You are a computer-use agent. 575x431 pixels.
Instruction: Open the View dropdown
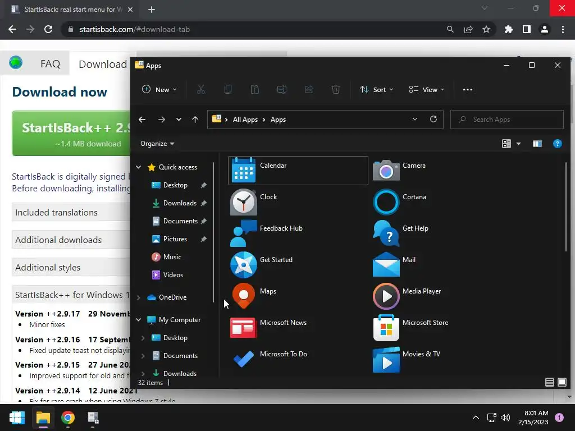[427, 89]
